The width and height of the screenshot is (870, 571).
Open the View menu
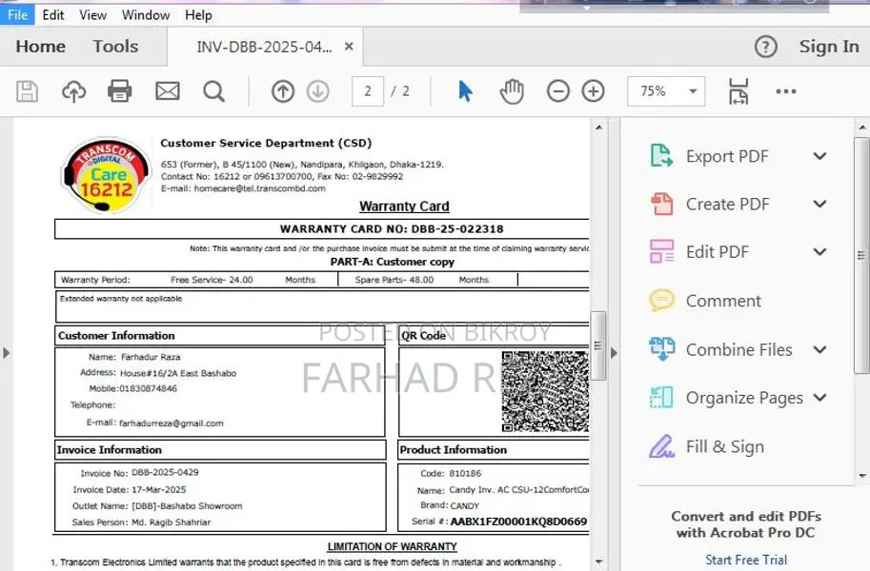coord(92,15)
